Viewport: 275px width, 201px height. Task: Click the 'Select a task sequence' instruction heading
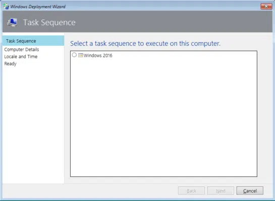(x=145, y=43)
